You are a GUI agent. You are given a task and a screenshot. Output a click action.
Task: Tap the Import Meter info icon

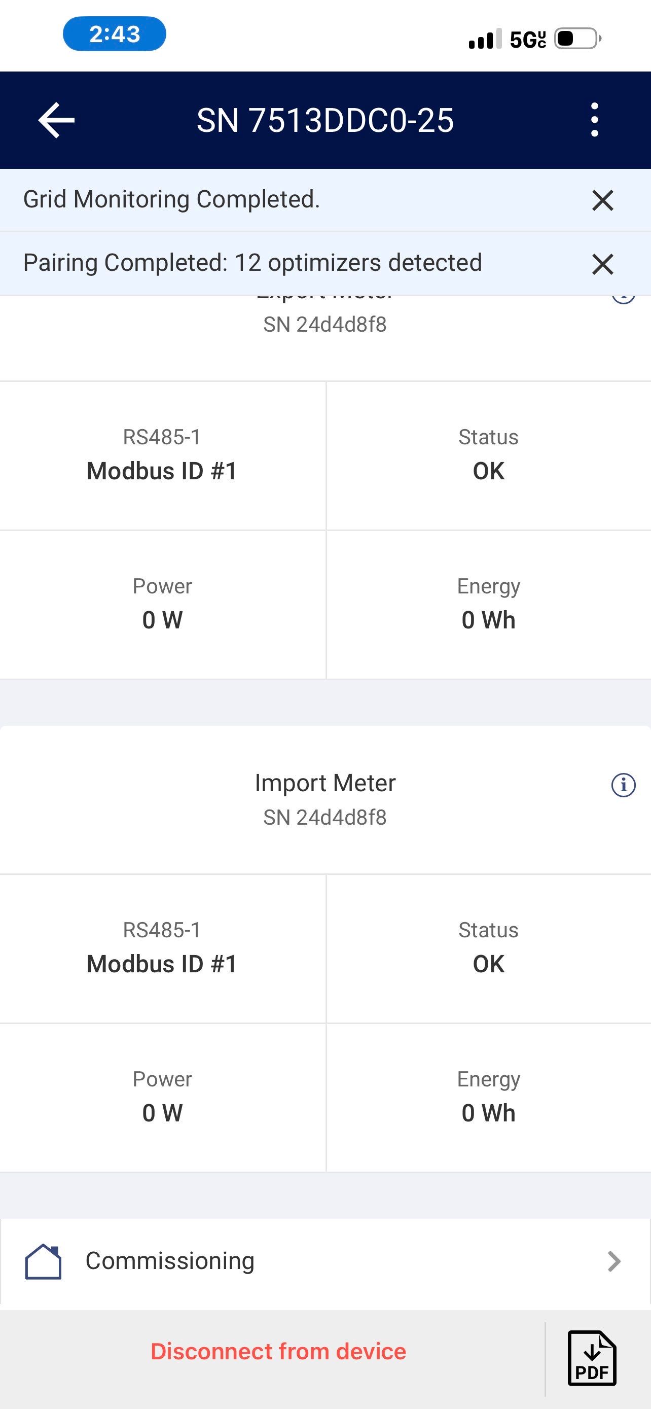pos(623,785)
